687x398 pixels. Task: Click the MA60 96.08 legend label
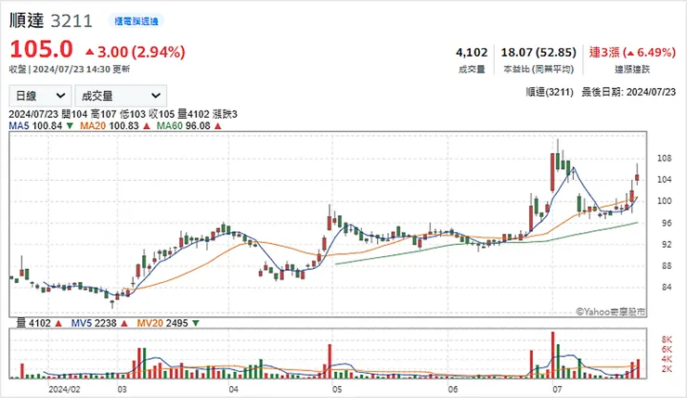tap(183, 126)
